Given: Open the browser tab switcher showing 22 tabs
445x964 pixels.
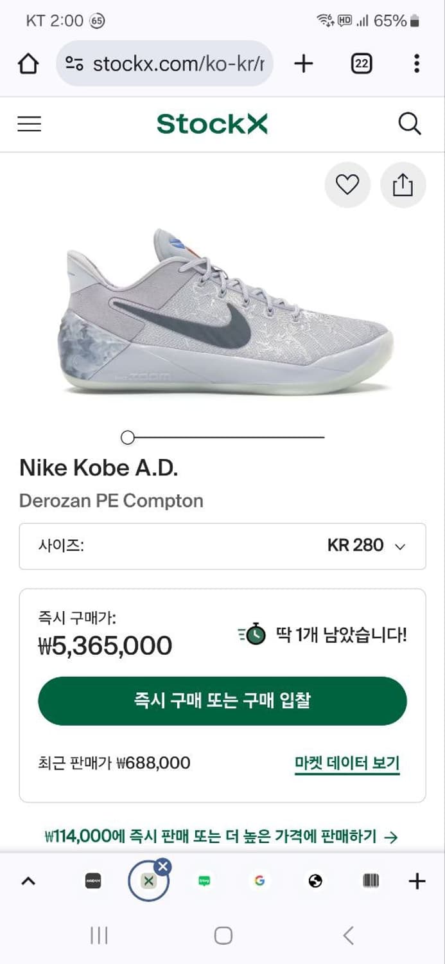Looking at the screenshot, I should (361, 64).
